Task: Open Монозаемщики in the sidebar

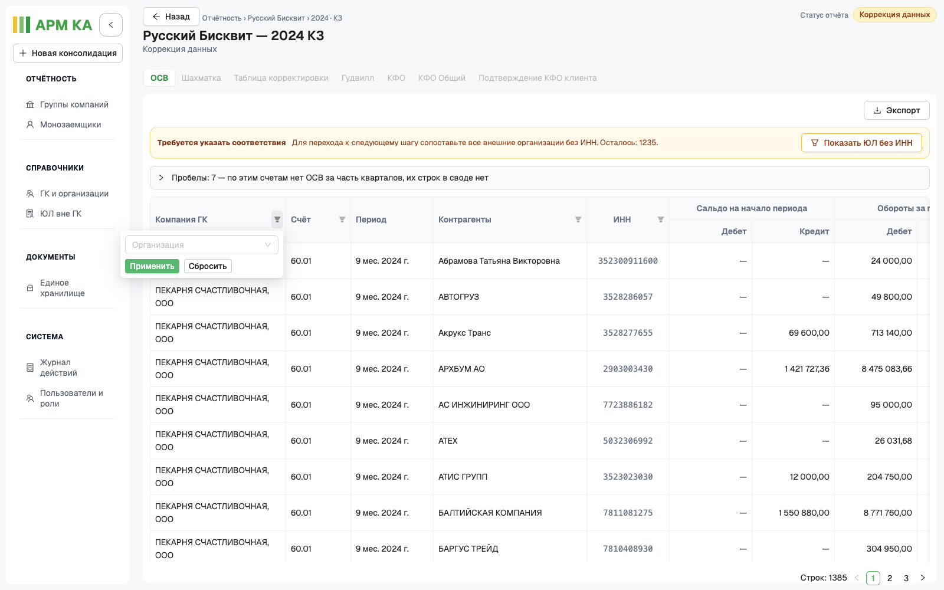Action: [68, 124]
